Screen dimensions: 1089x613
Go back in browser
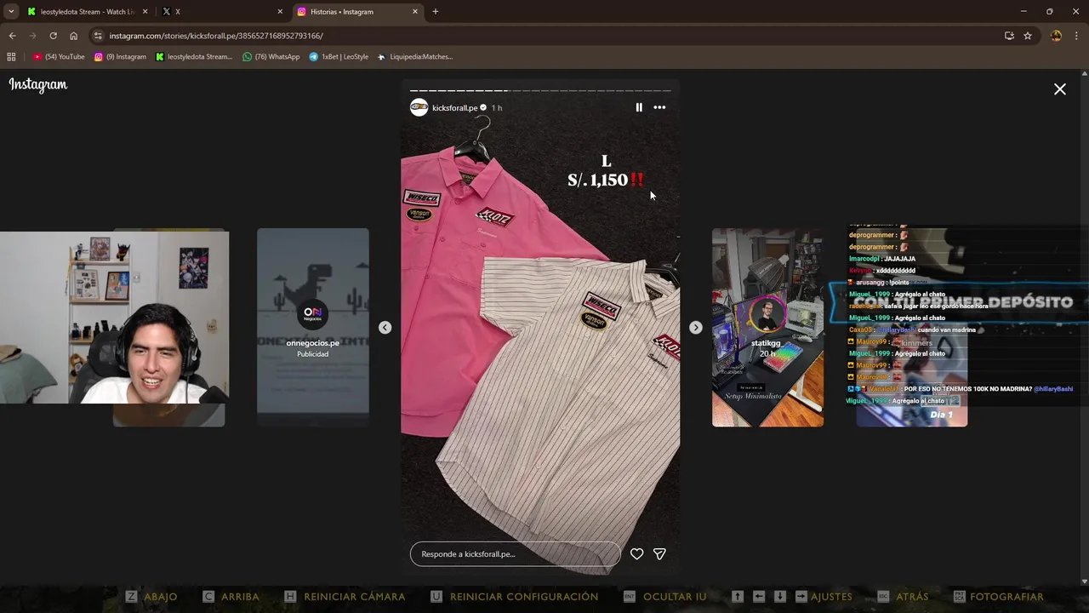tap(12, 36)
